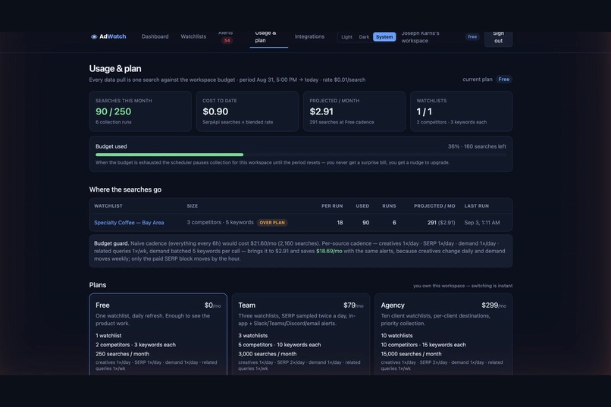Image resolution: width=611 pixels, height=407 pixels.
Task: Click the current plan Free badge
Action: [x=504, y=80]
